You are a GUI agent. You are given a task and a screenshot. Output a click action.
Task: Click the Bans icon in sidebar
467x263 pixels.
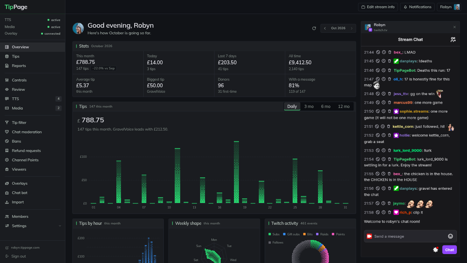coord(7,141)
